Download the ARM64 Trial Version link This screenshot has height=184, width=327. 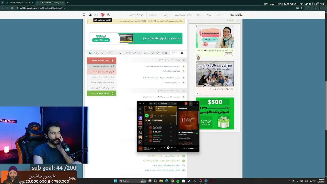pyautogui.click(x=161, y=78)
